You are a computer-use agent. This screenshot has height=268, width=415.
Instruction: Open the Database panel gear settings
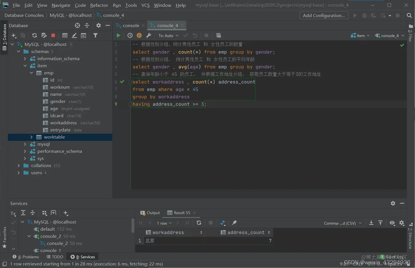click(x=99, y=25)
